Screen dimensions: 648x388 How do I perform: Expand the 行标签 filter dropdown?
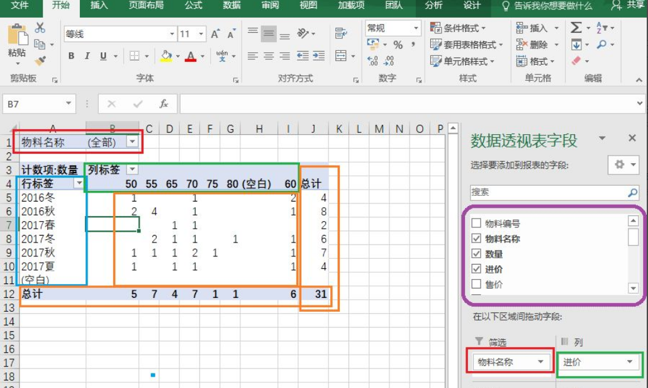pos(79,183)
